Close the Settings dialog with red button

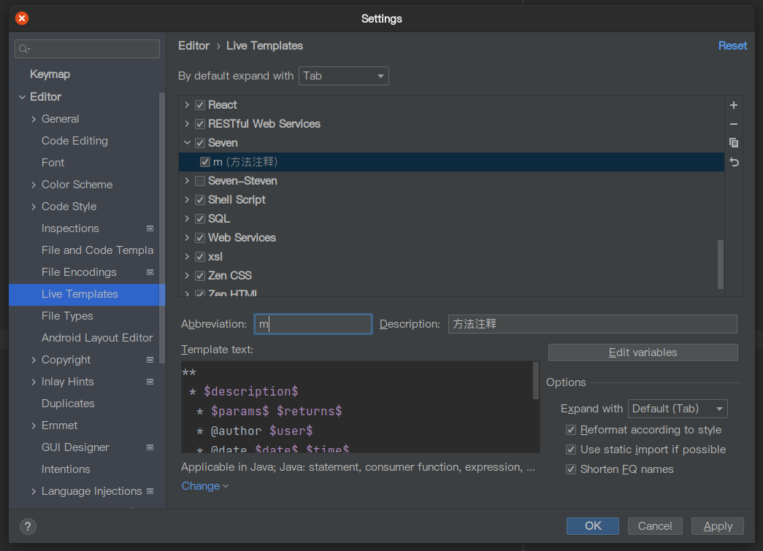point(22,18)
